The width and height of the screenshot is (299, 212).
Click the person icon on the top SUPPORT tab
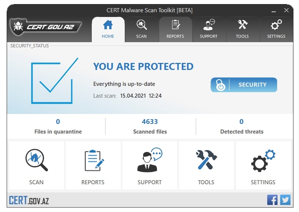pos(209,25)
